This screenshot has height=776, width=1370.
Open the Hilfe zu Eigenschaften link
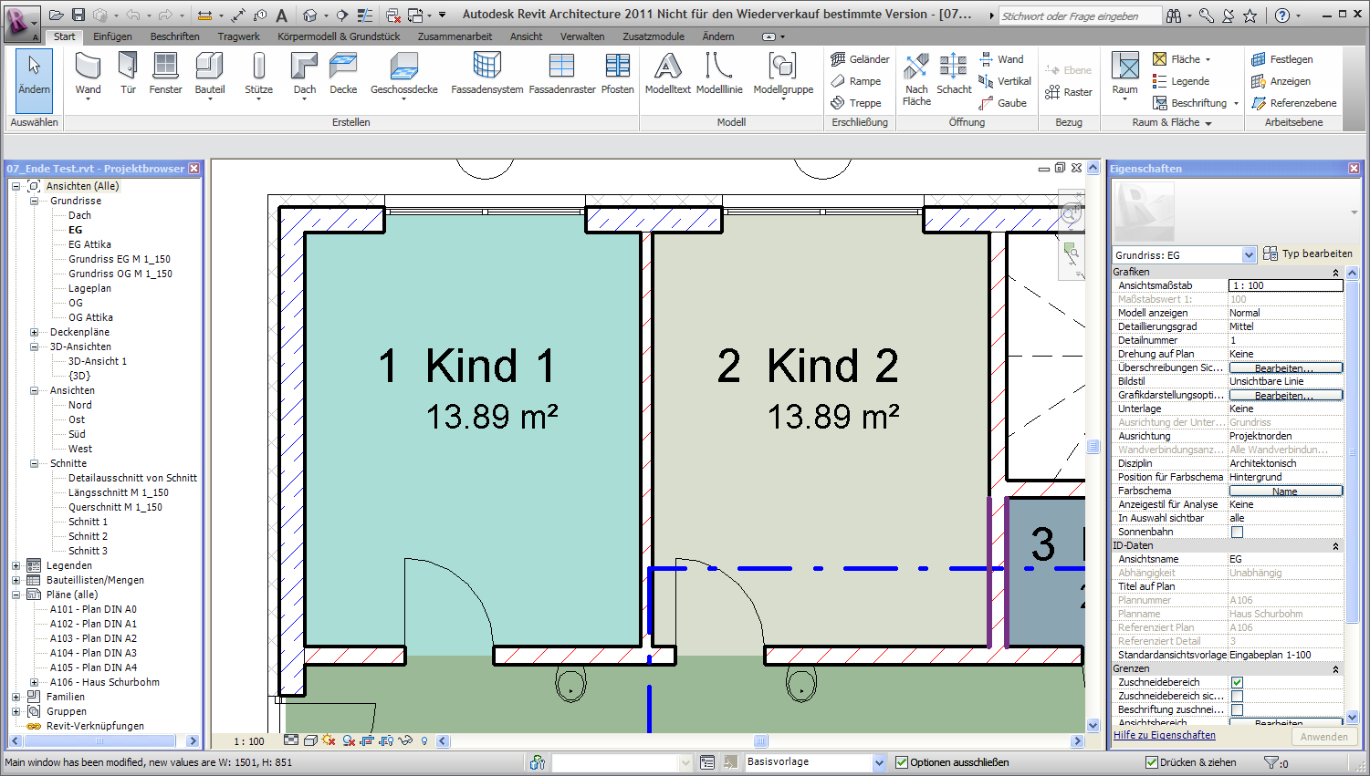click(x=1164, y=735)
